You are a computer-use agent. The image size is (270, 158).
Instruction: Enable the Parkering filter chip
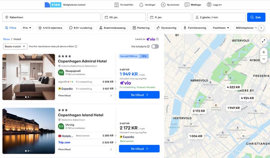coord(141,28)
